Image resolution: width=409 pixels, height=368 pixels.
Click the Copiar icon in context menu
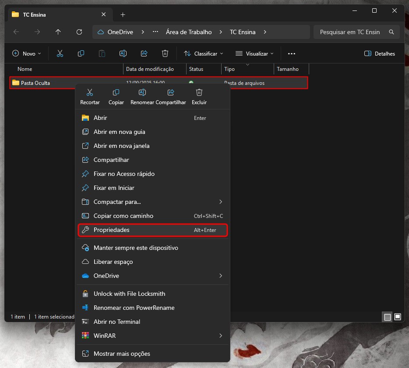tap(116, 93)
